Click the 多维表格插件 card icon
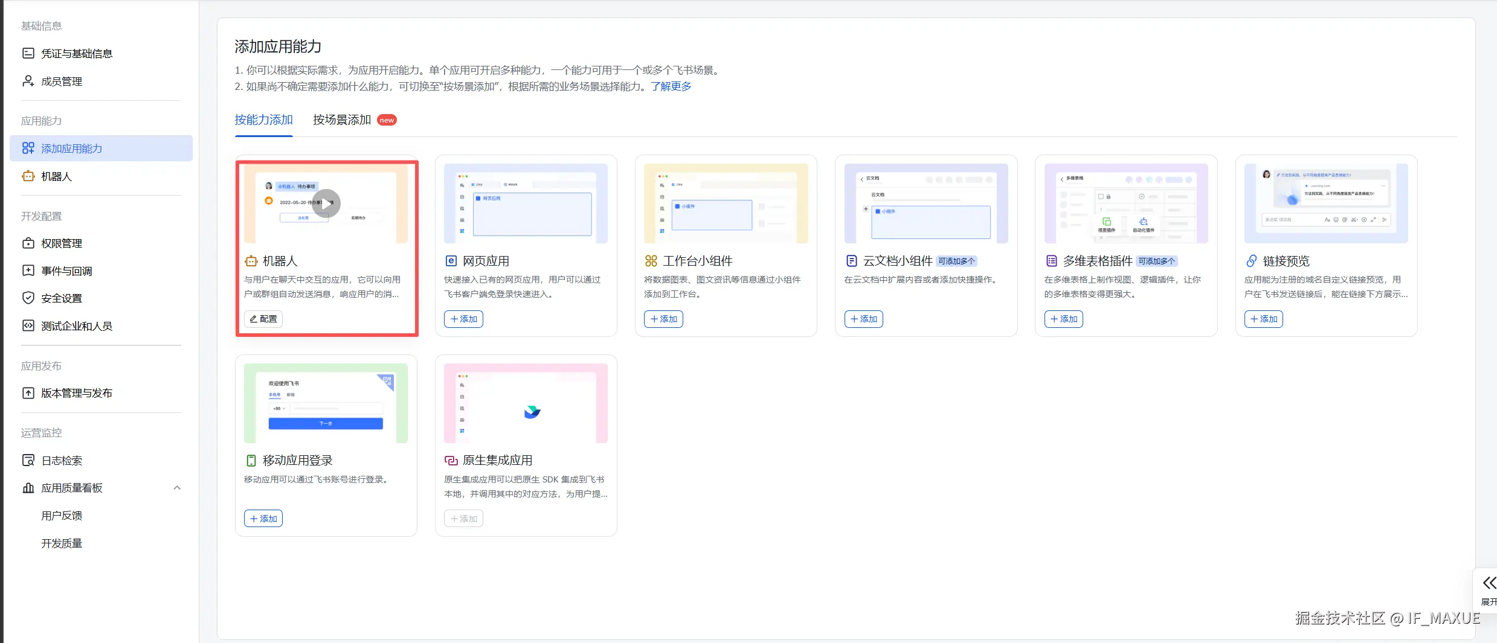 click(1051, 261)
